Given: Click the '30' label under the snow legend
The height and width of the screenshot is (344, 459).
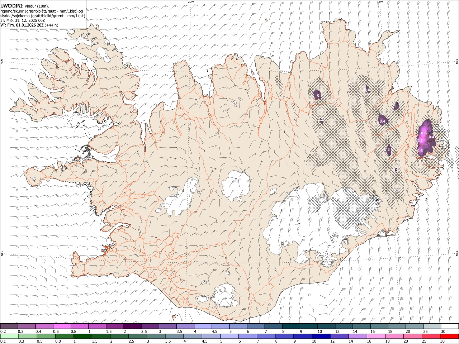Looking at the screenshot, I should (x=443, y=331).
